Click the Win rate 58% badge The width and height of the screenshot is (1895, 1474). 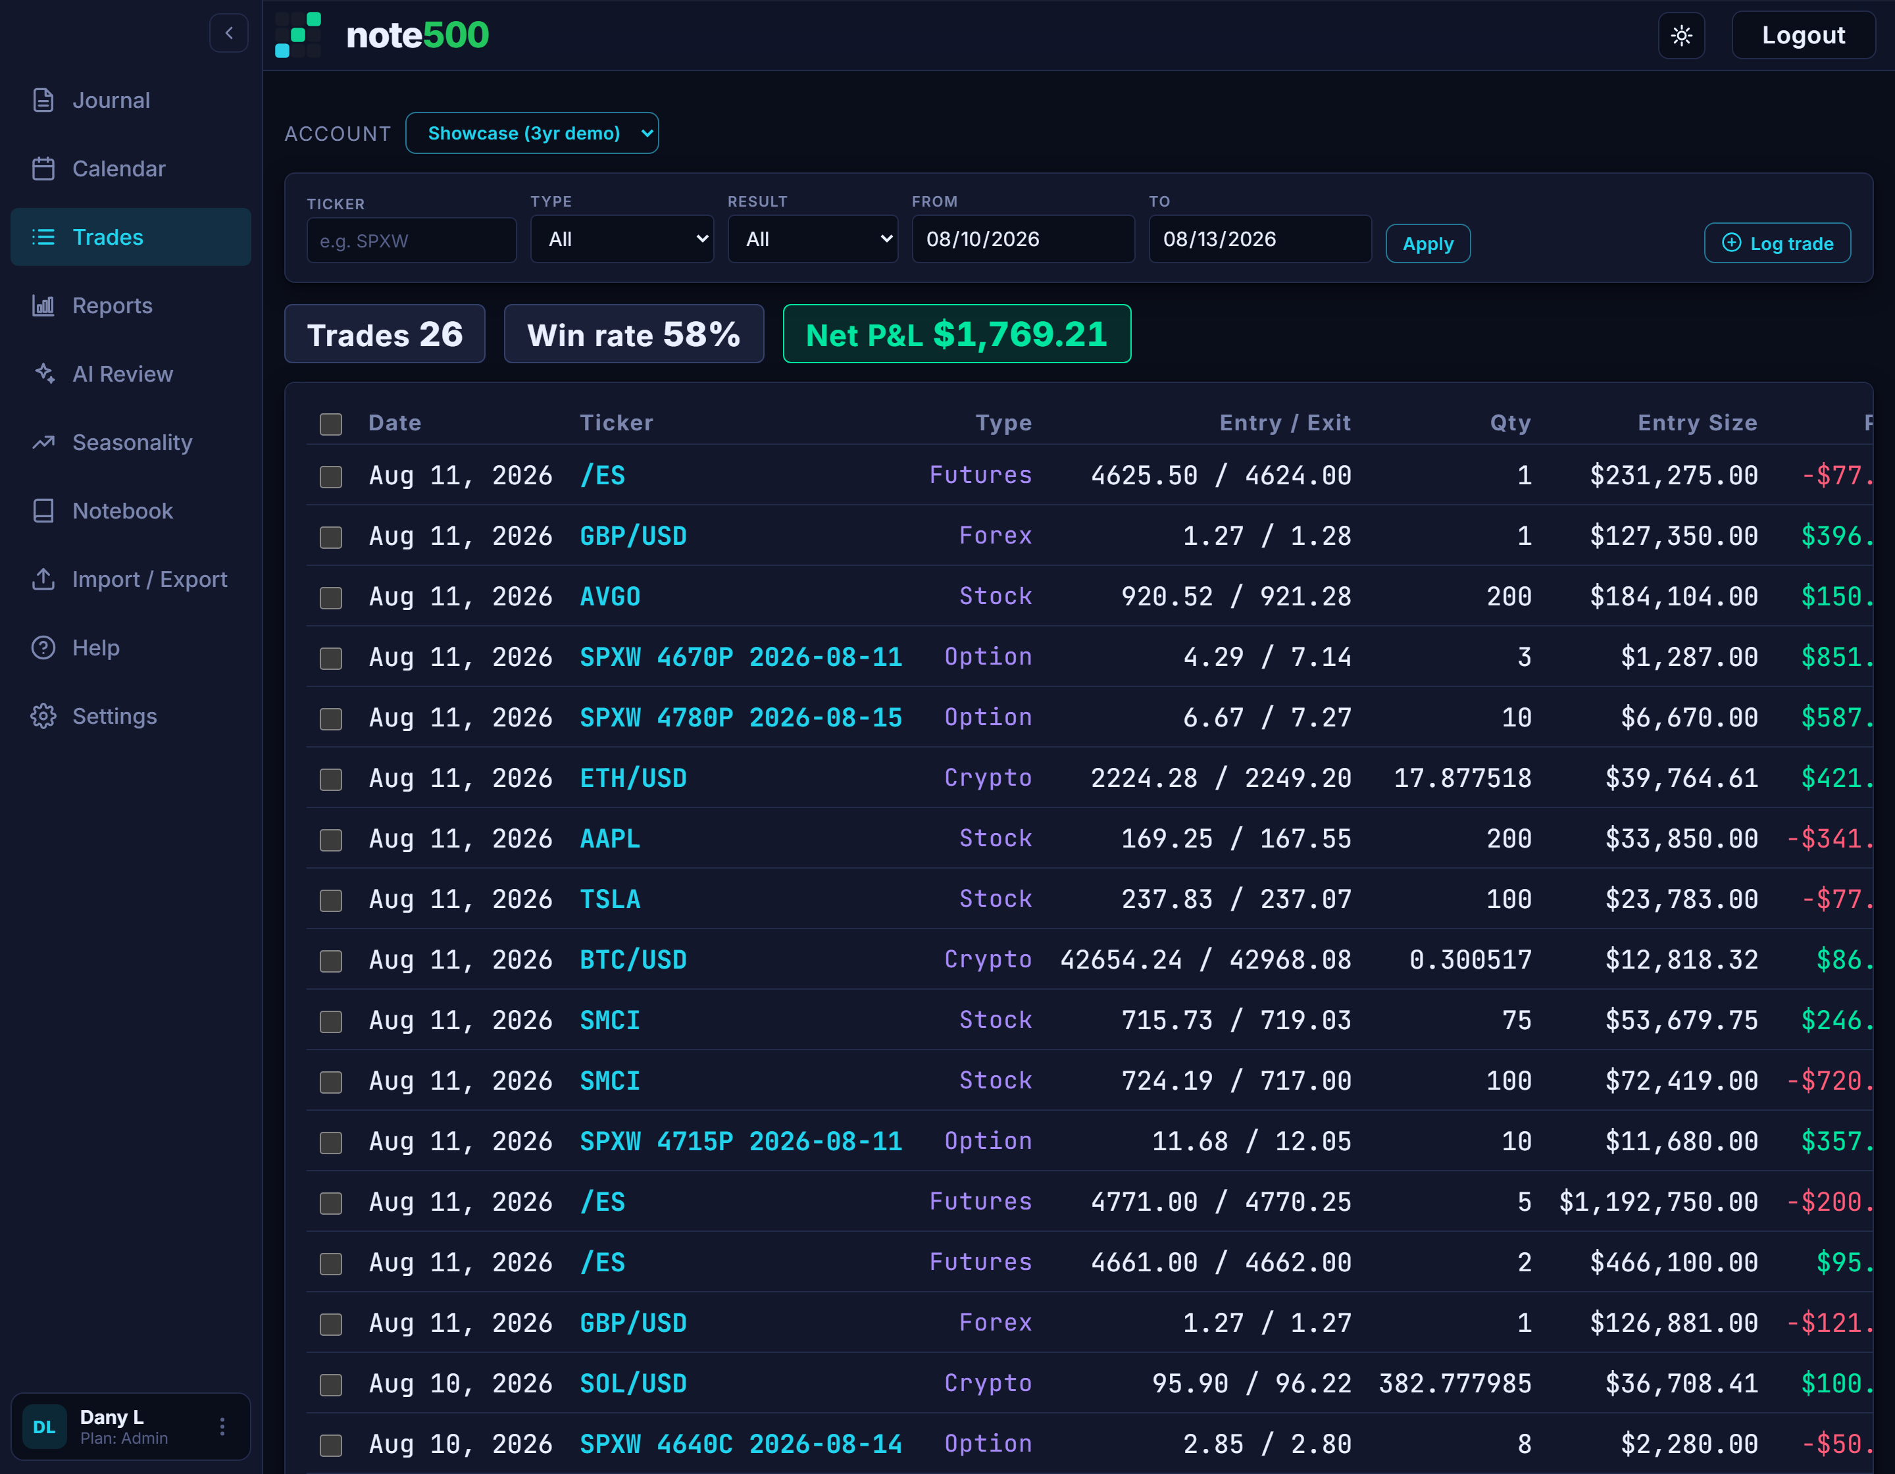[634, 334]
